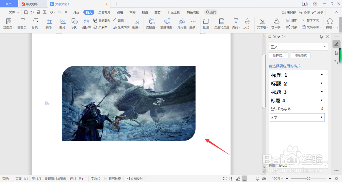Click the 分享 share button
This screenshot has width=342, height=182.
318,12
